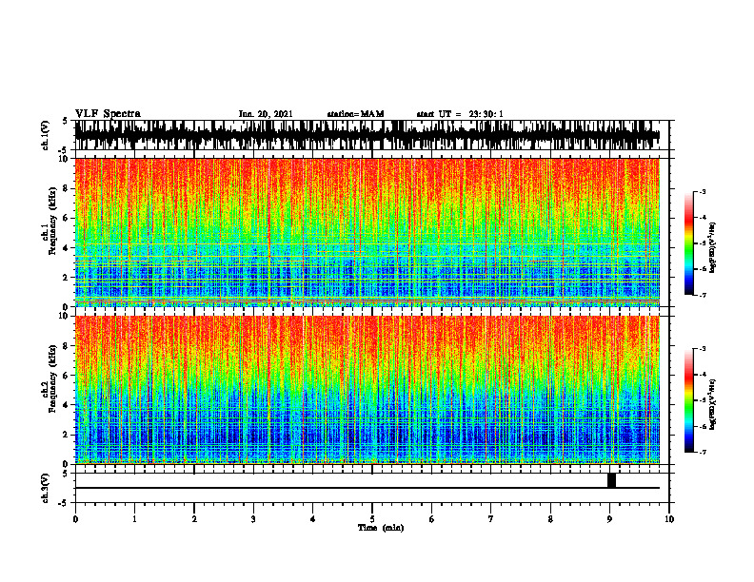Click the "0" tick label on time axis

coord(75,519)
